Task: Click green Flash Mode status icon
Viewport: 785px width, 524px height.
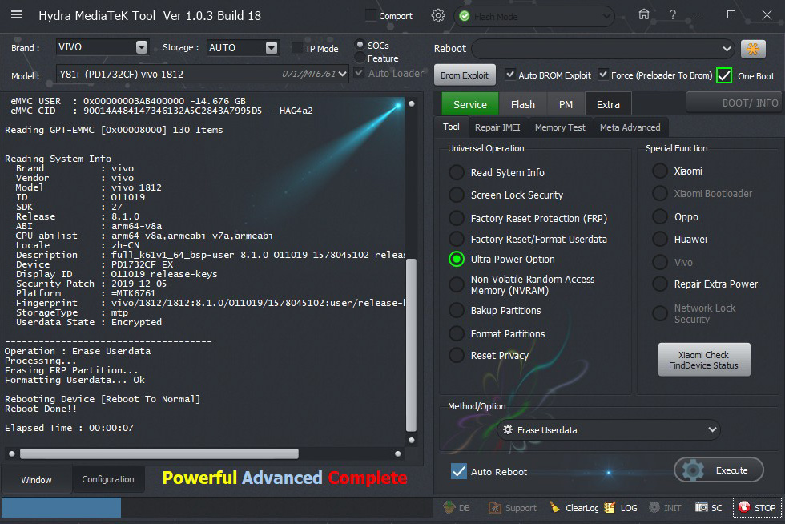Action: 465,17
